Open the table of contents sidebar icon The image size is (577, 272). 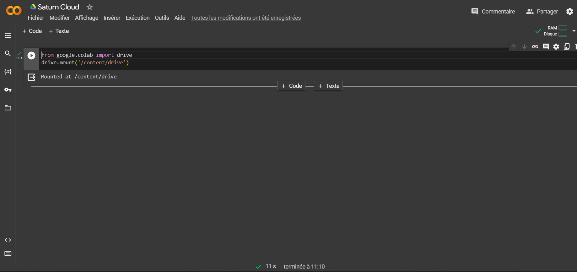(8, 36)
